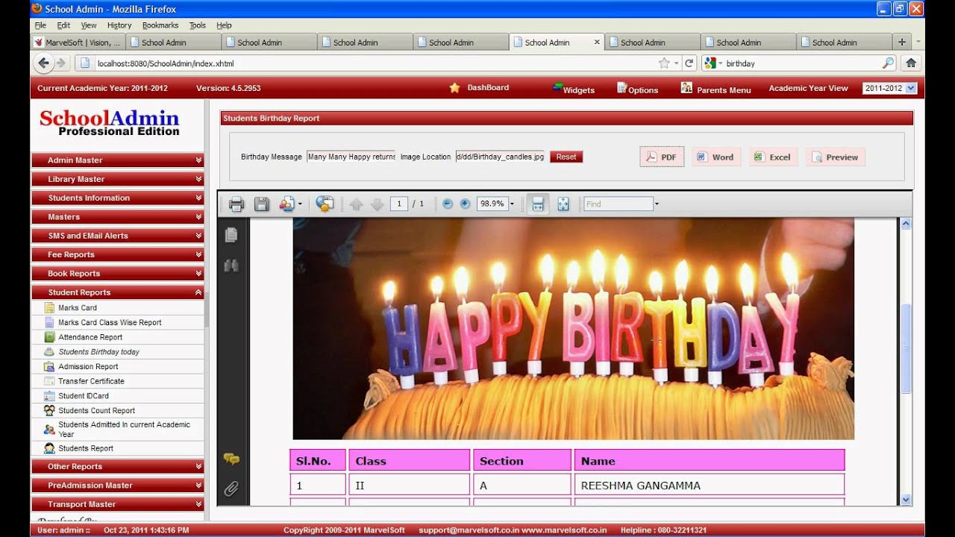The height and width of the screenshot is (537, 955).
Task: Go to next PDF page arrow
Action: [x=378, y=204]
